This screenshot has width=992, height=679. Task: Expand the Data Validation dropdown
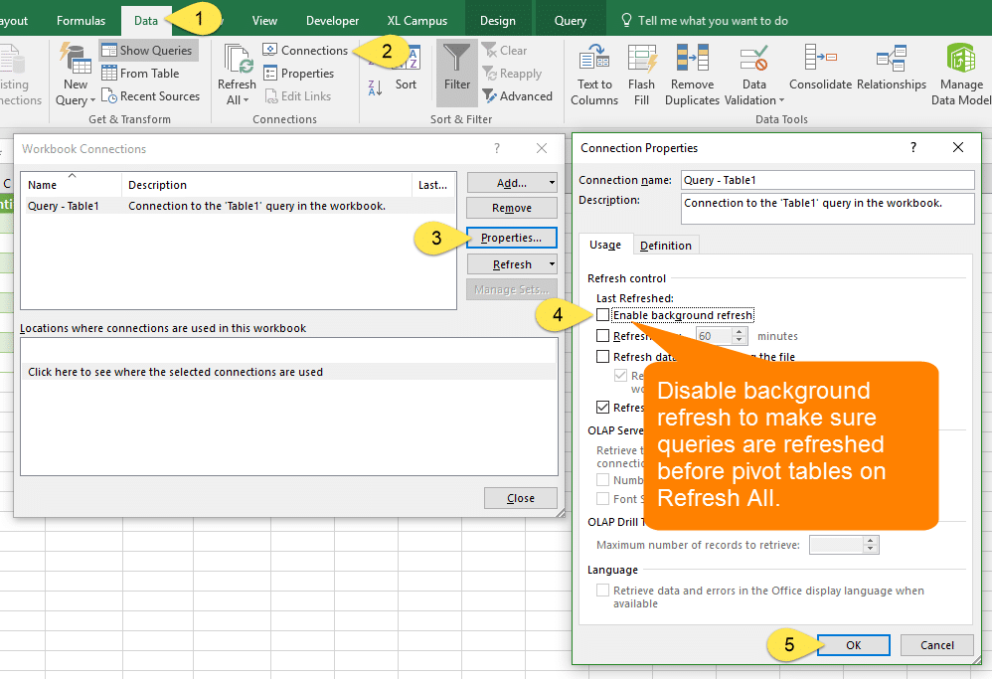pos(781,100)
